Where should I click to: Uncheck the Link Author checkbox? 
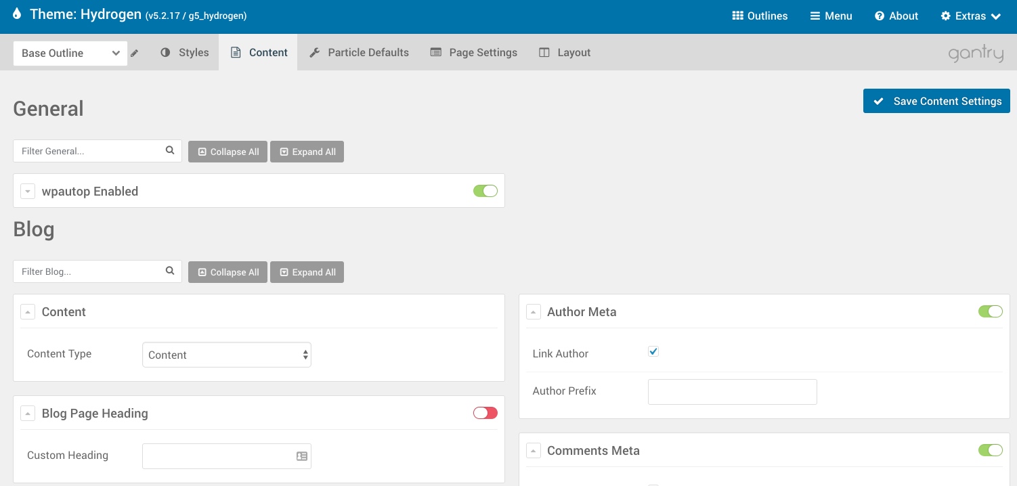(653, 351)
